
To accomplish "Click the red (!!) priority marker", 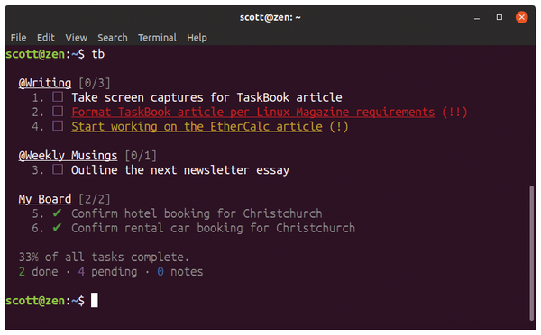I will point(454,112).
